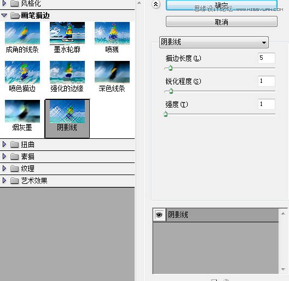Screen dimensions: 289x281
Task: Collapse the 画笔描边 folder triangle
Action: 4,15
